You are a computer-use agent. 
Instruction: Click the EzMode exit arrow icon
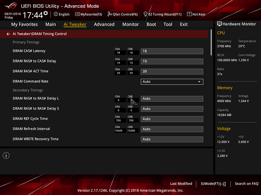coord(224,184)
